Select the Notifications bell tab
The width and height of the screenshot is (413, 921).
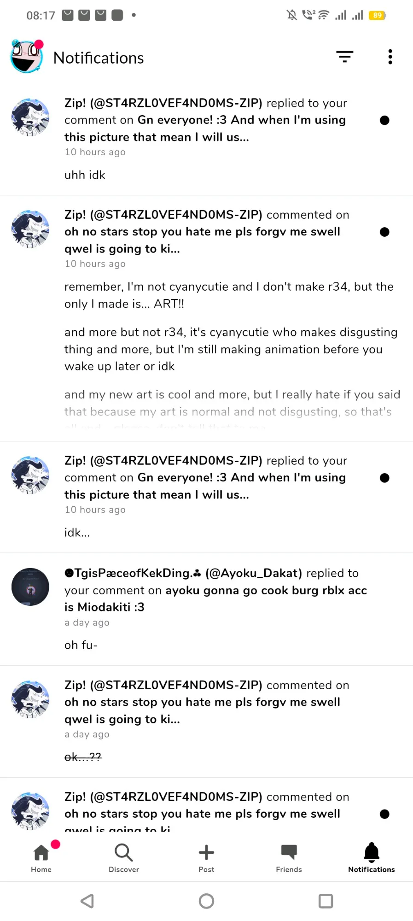371,857
